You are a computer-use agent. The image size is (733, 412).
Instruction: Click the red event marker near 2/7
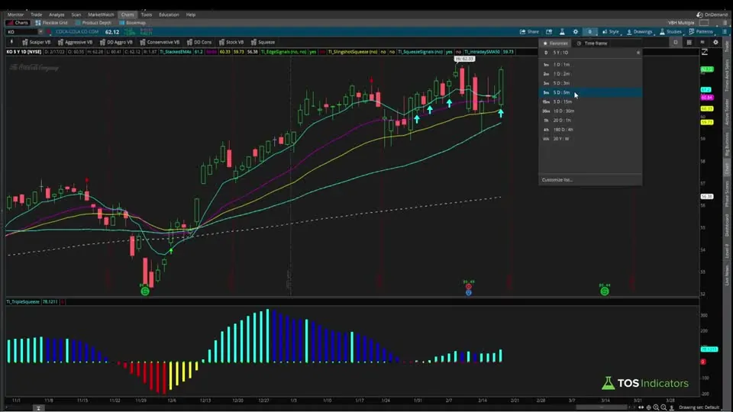pos(468,287)
